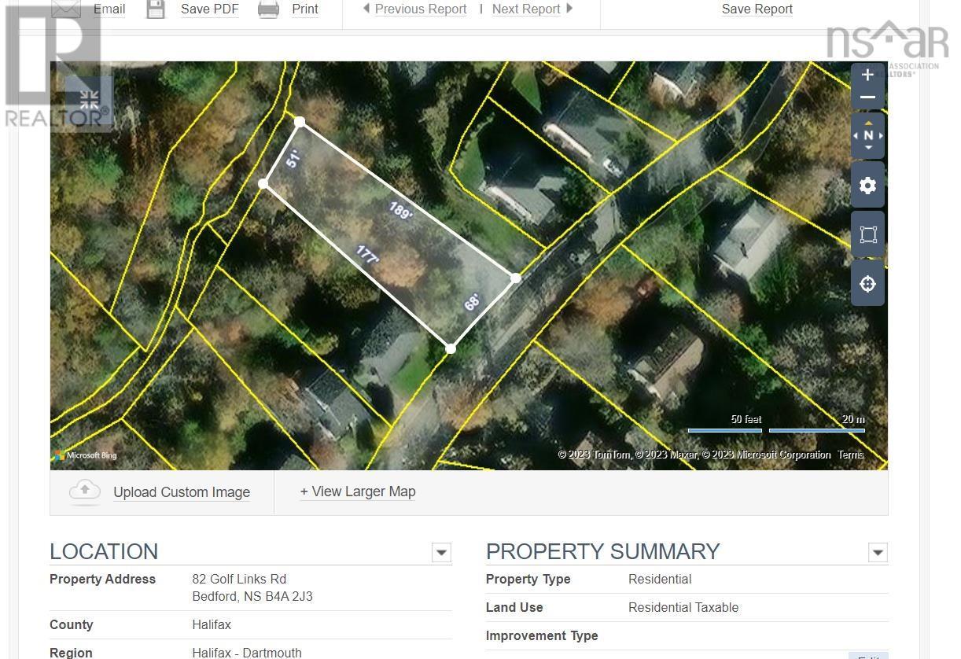Click the Save PDF disk icon

(x=155, y=9)
